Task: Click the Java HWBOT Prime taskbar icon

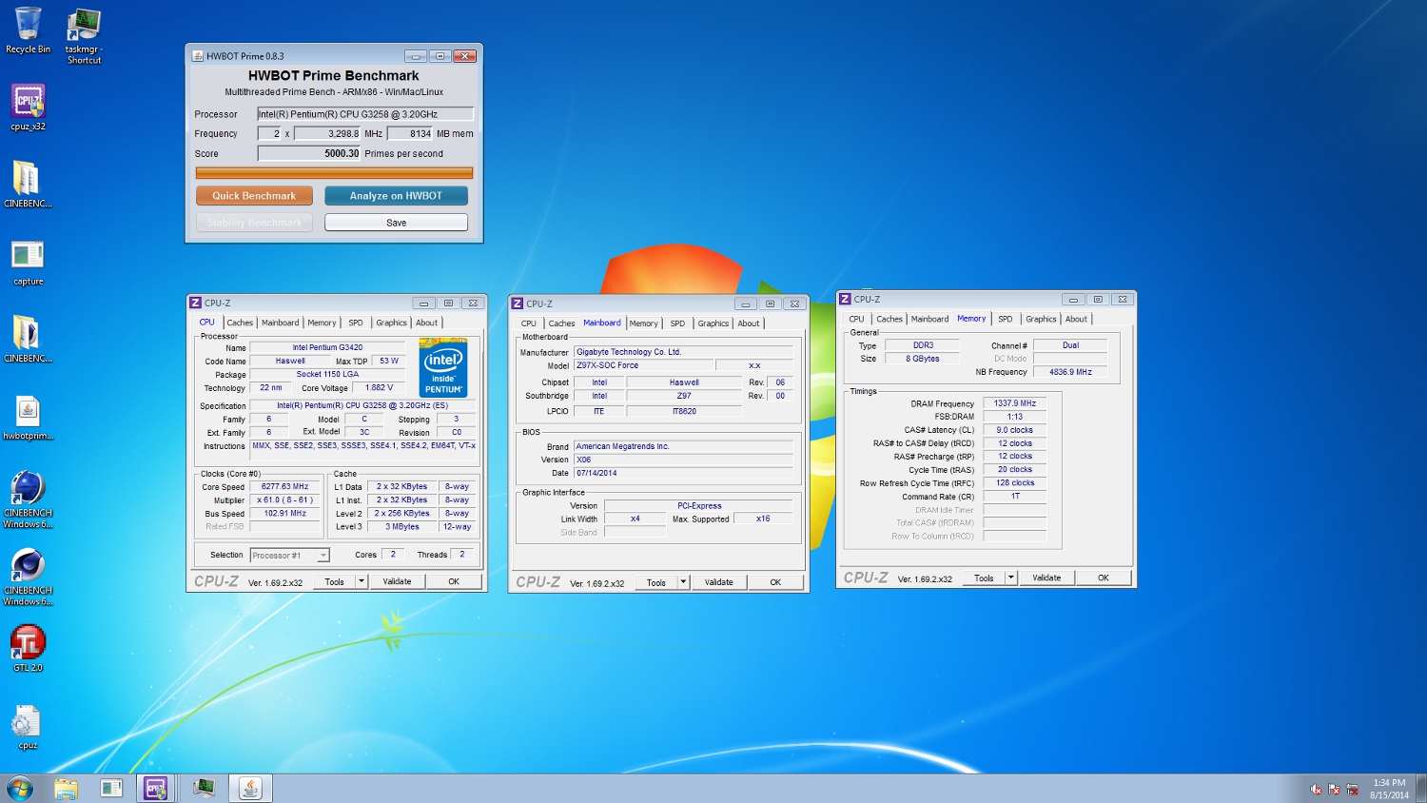Action: point(250,788)
